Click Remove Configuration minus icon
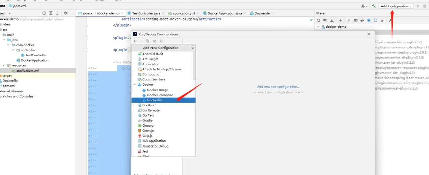This screenshot has height=175, width=429. click(141, 41)
